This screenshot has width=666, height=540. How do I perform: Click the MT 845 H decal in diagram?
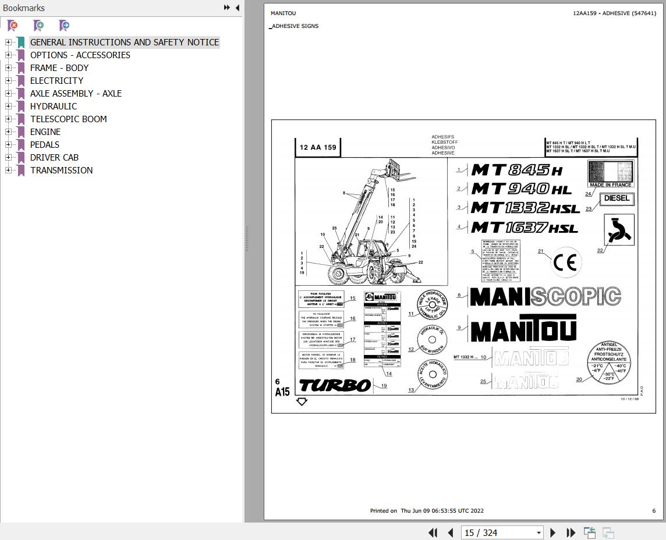(x=518, y=170)
